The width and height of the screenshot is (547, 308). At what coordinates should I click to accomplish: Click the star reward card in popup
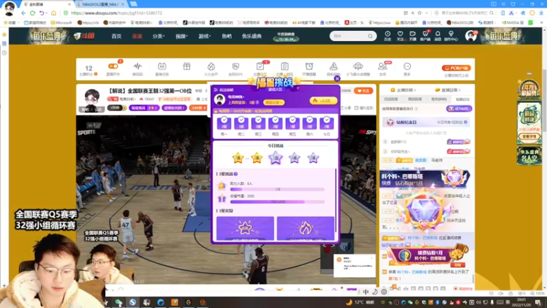245,229
